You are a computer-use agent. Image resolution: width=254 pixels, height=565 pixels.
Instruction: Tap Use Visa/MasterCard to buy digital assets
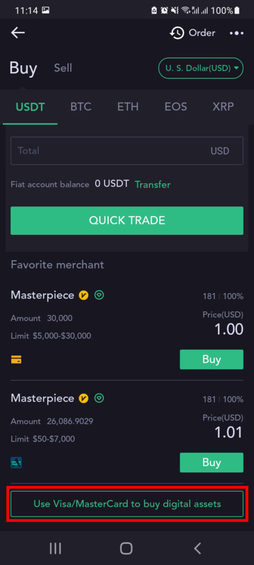pos(127,504)
